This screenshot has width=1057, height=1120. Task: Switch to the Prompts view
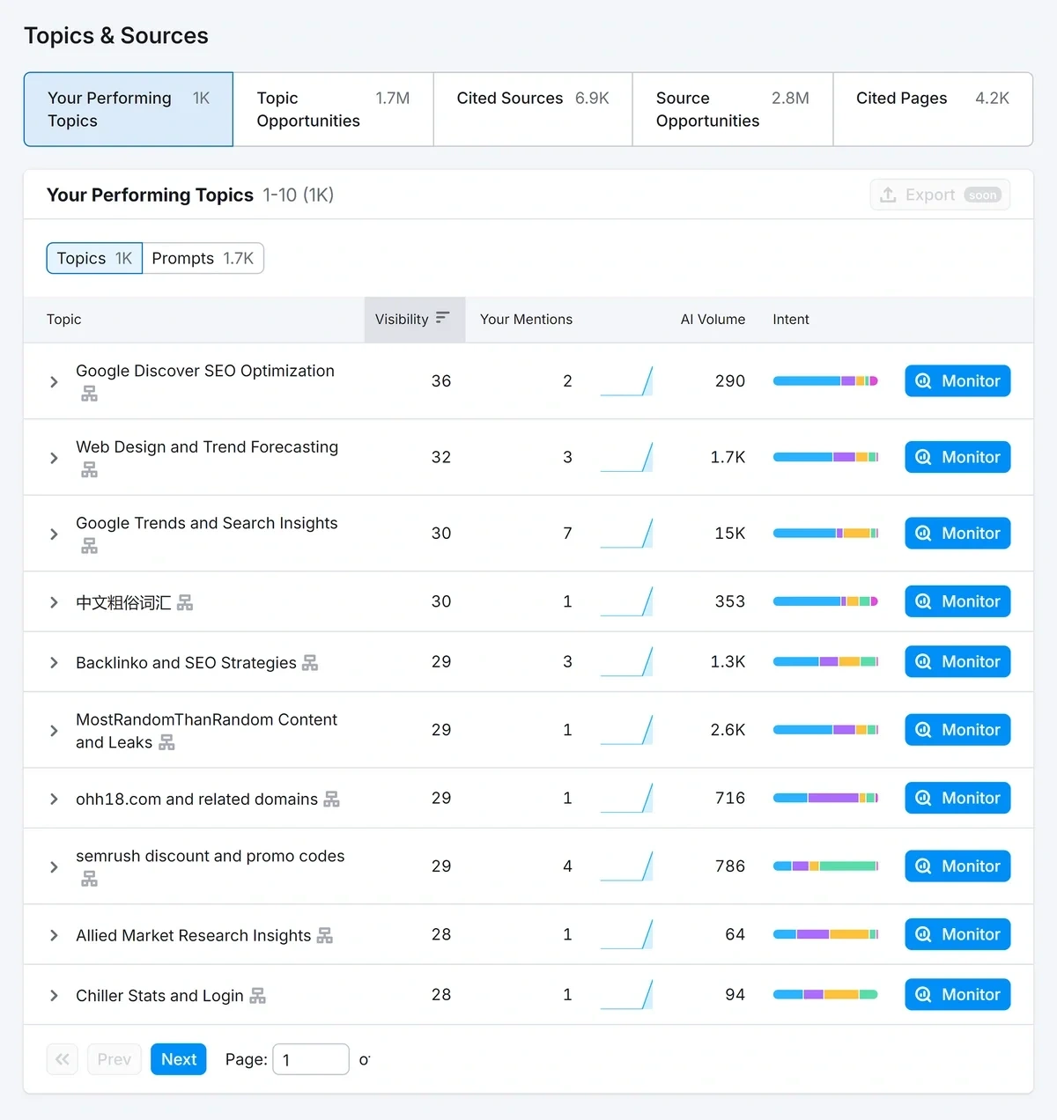(x=203, y=258)
